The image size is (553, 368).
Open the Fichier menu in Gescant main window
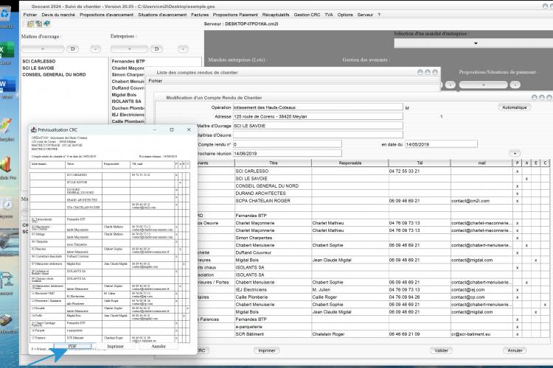[x=30, y=15]
